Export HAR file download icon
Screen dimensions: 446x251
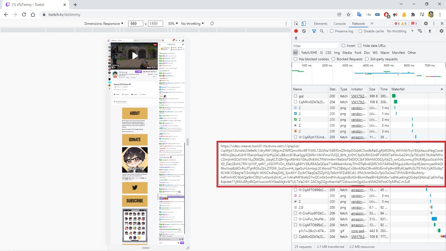click(x=296, y=38)
